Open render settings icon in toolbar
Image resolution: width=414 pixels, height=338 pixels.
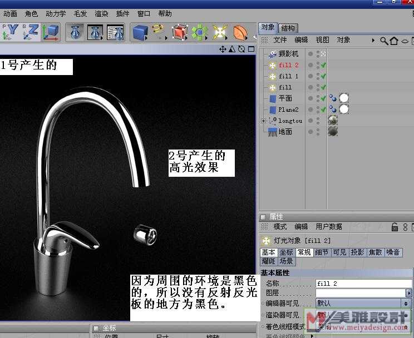point(115,33)
